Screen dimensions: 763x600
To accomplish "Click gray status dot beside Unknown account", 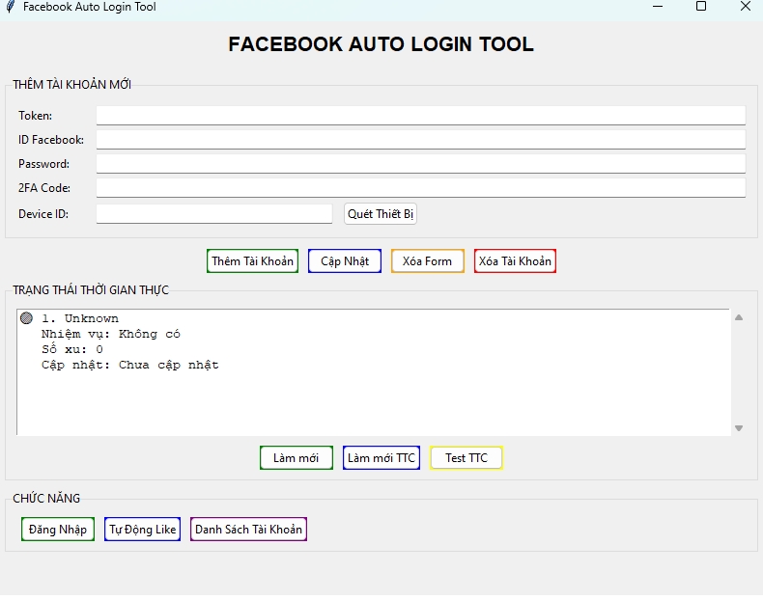I will [26, 318].
